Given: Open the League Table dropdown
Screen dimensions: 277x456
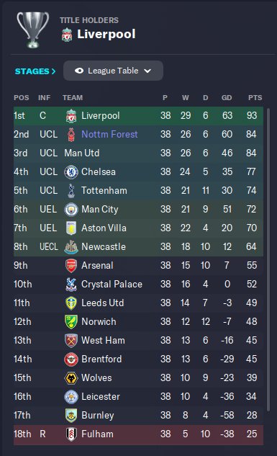Looking at the screenshot, I should 113,71.
